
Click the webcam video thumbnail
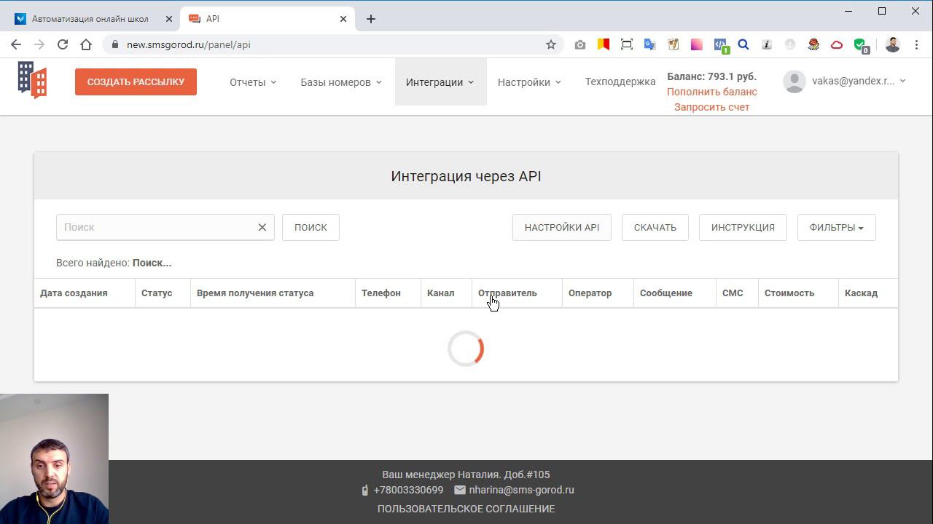[54, 459]
